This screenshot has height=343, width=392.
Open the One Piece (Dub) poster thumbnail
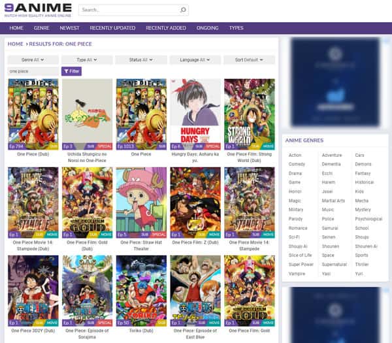click(33, 114)
